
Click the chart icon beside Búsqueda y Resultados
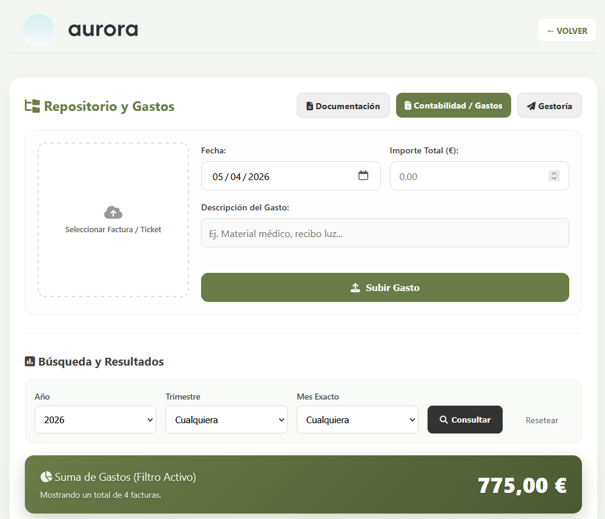click(30, 361)
